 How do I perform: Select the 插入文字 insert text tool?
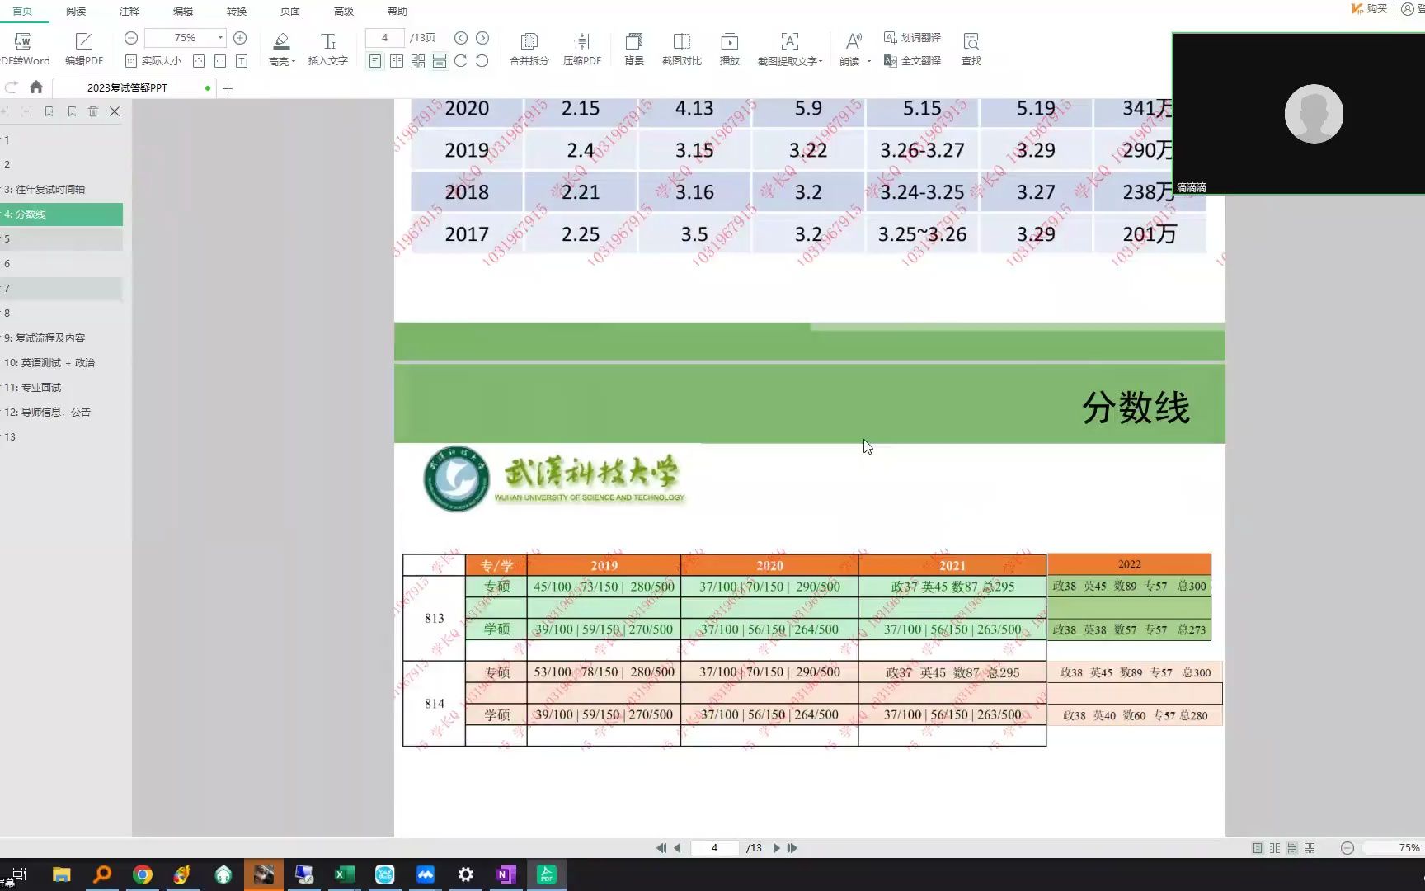[327, 47]
